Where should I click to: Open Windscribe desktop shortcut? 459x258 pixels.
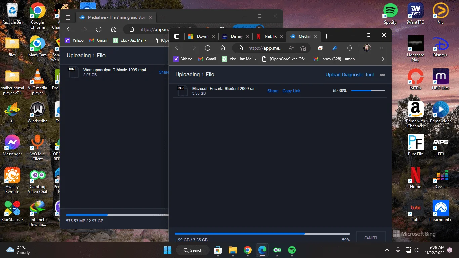click(38, 113)
